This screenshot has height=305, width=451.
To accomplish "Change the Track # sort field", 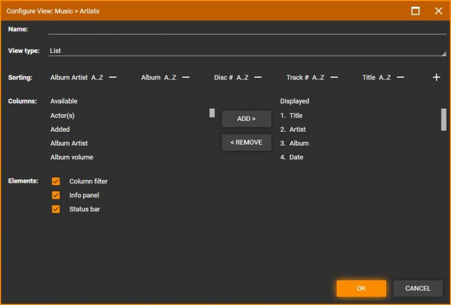I will point(298,78).
